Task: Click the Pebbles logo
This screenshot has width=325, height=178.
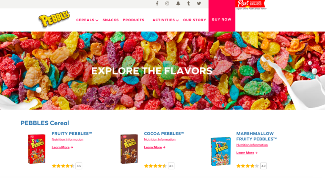Action: [x=54, y=19]
